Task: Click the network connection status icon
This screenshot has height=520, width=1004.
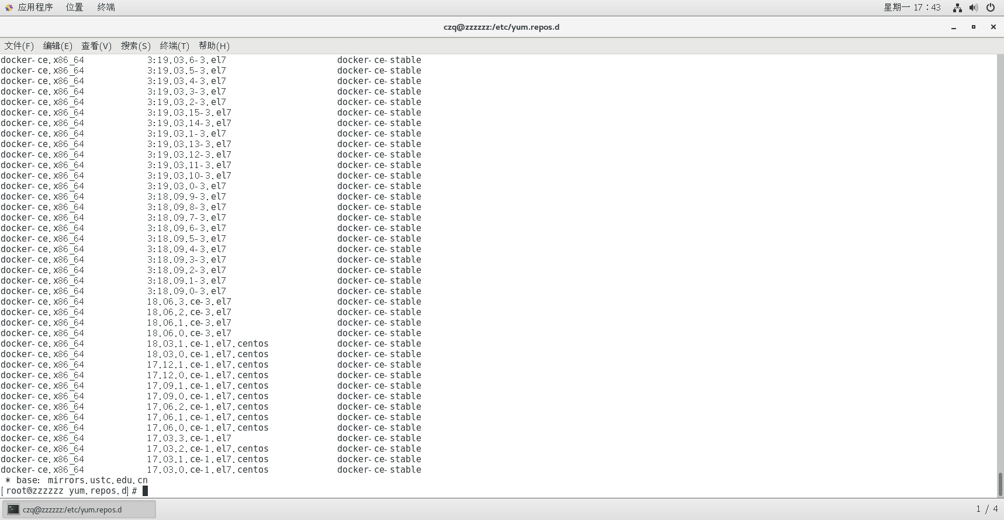Action: click(x=957, y=8)
